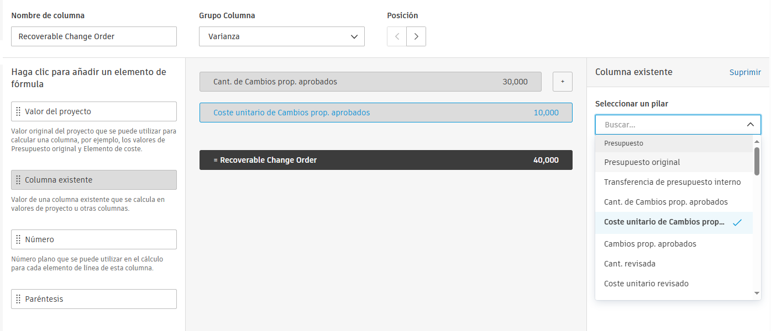Click drag handle icon on Columna existente
Image resolution: width=771 pixels, height=331 pixels.
18,180
